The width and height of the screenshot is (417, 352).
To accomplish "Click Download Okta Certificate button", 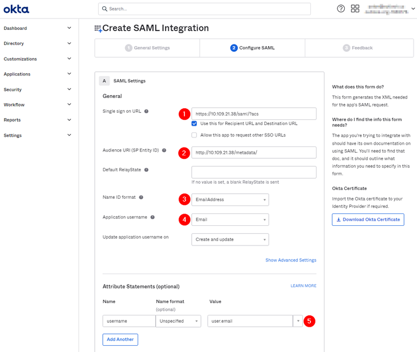I will (368, 220).
